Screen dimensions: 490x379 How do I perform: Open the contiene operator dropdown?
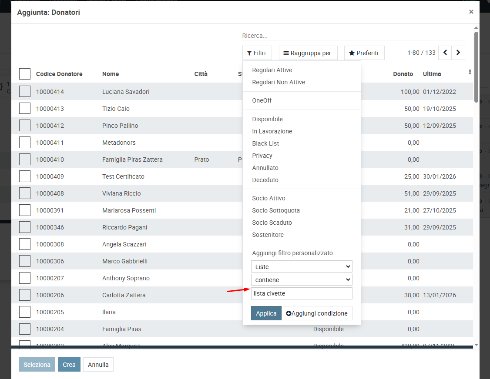pos(302,279)
